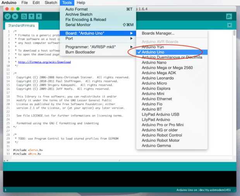
Task: Click the #include Servo.h code line
Action: click(28, 150)
